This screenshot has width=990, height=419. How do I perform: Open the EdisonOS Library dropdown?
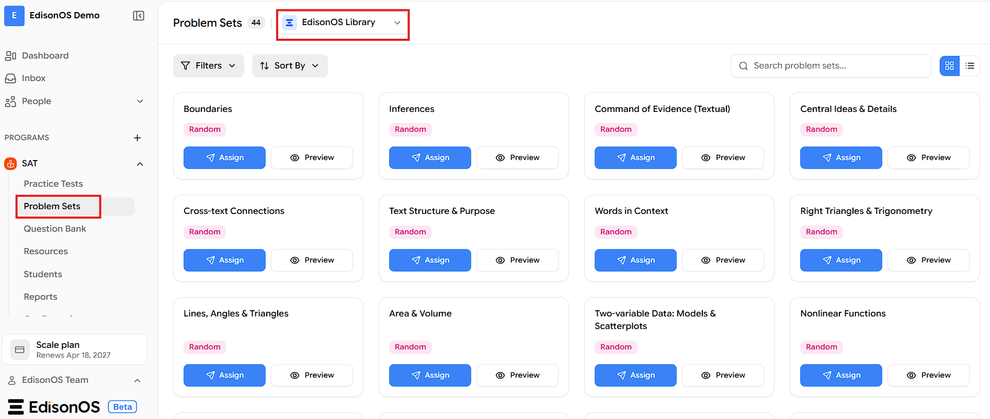coord(343,22)
